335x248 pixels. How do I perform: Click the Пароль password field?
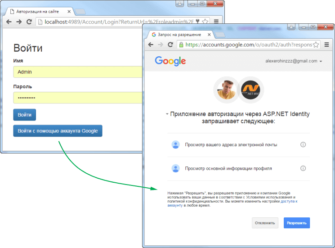pos(78,98)
